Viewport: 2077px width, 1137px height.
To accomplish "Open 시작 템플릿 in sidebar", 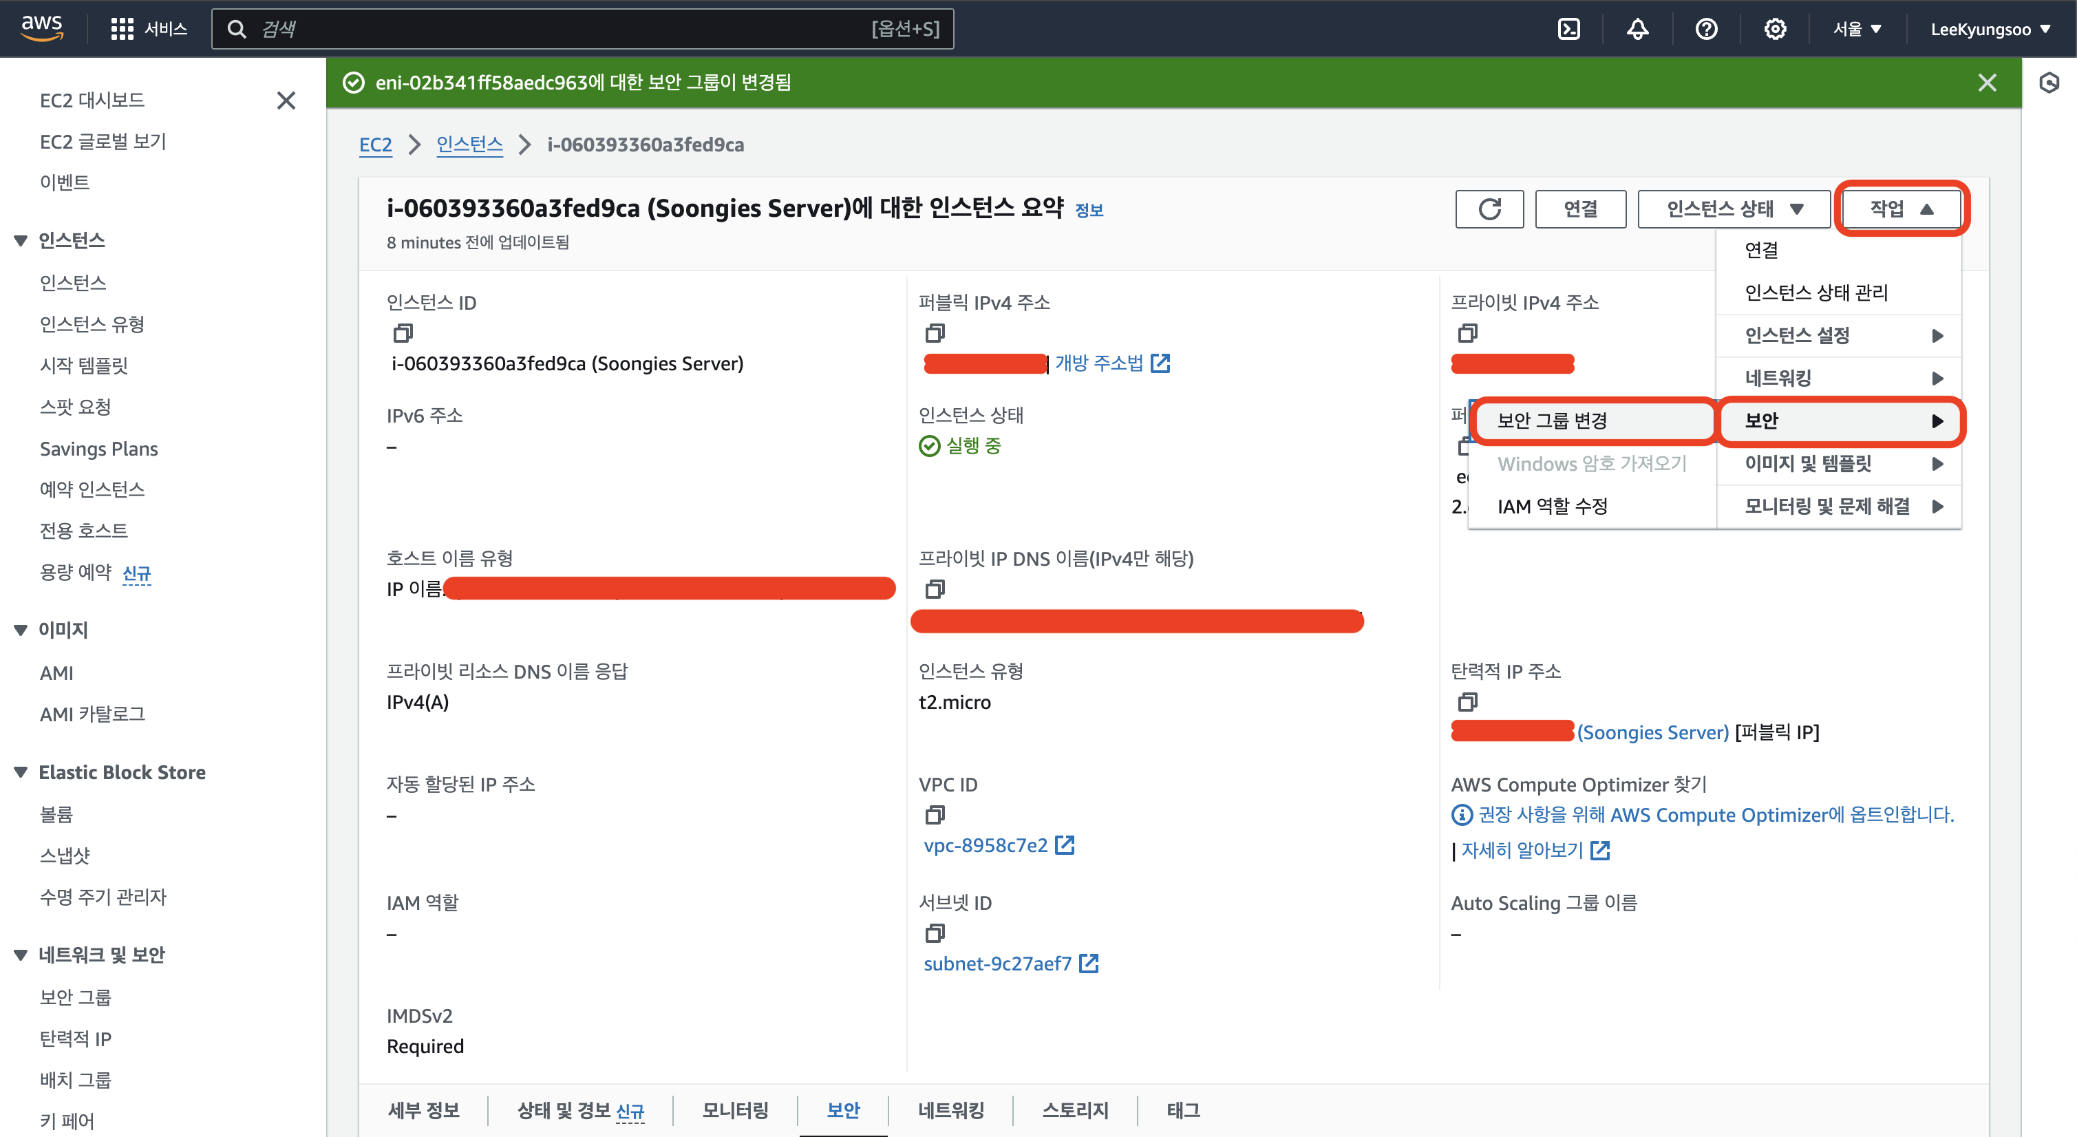I will click(x=83, y=365).
